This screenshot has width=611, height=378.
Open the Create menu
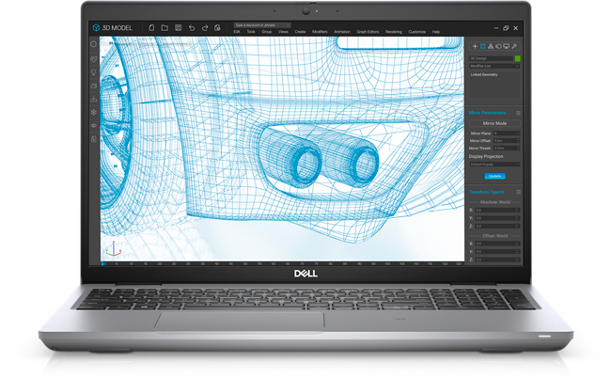[x=300, y=32]
